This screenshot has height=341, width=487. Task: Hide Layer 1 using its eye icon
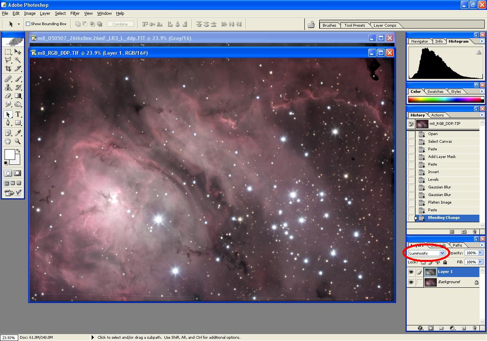[411, 272]
